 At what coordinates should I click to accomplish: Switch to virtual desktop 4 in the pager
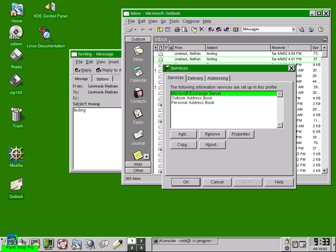pyautogui.click(x=141, y=248)
